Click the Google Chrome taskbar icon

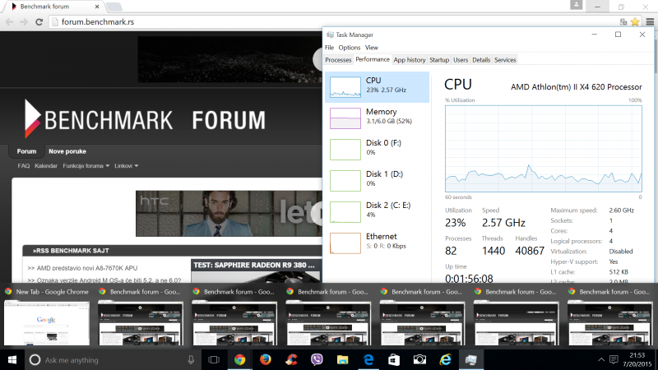pyautogui.click(x=239, y=360)
